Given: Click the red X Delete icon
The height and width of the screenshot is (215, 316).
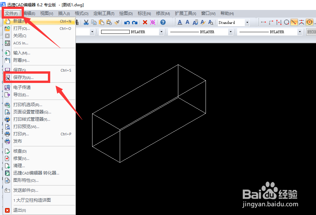Looking at the screenshot, I should point(145,22).
